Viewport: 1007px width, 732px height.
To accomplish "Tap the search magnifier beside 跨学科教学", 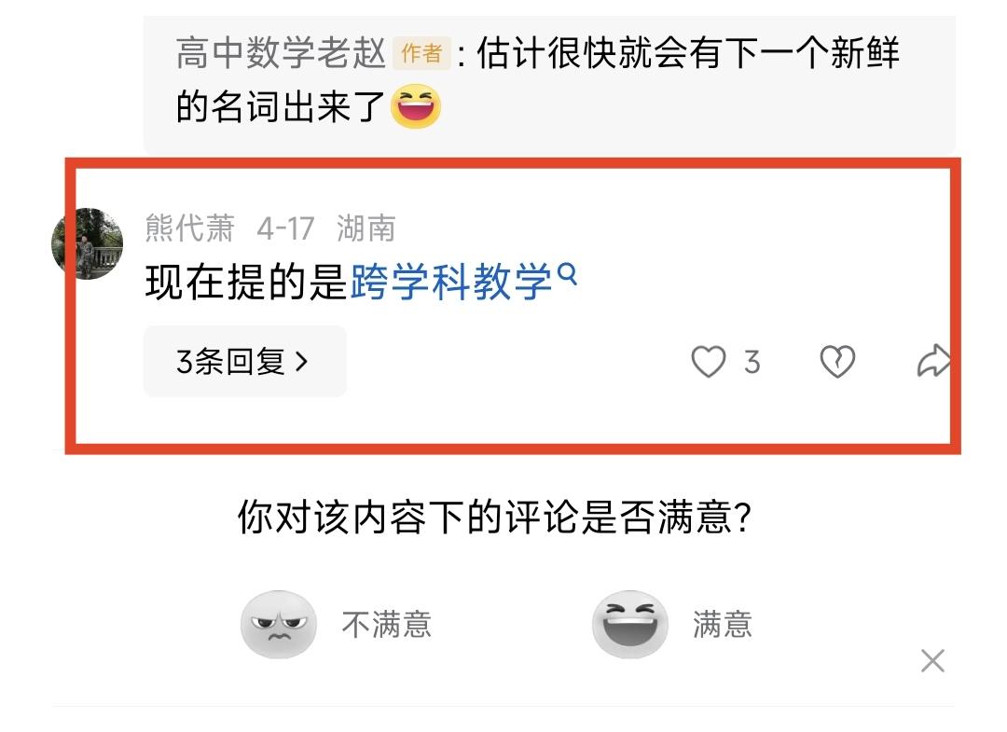I will point(568,274).
